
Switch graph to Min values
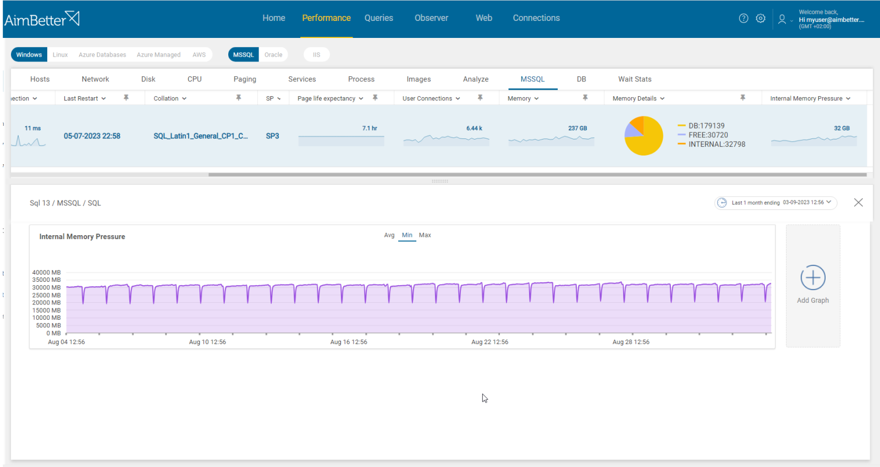pos(407,235)
